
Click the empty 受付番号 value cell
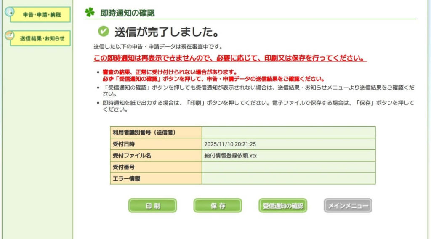[289, 167]
